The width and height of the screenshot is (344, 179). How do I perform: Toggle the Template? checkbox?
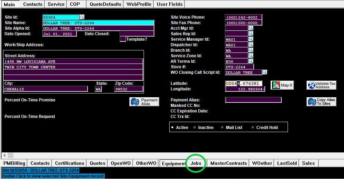(123, 39)
